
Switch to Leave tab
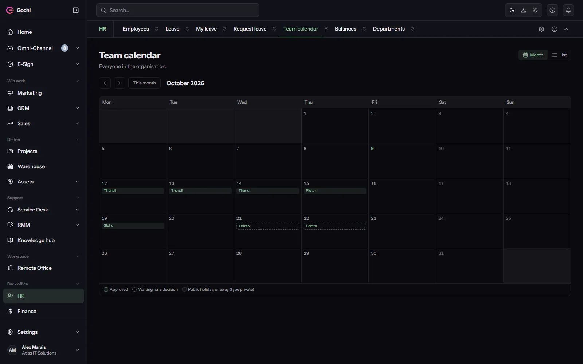point(172,29)
